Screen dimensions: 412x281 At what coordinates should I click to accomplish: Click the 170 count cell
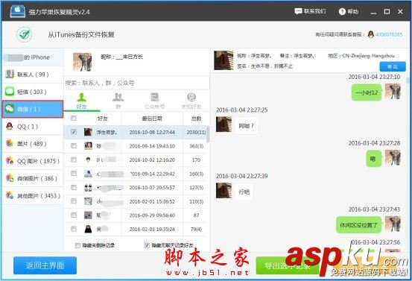(x=196, y=160)
